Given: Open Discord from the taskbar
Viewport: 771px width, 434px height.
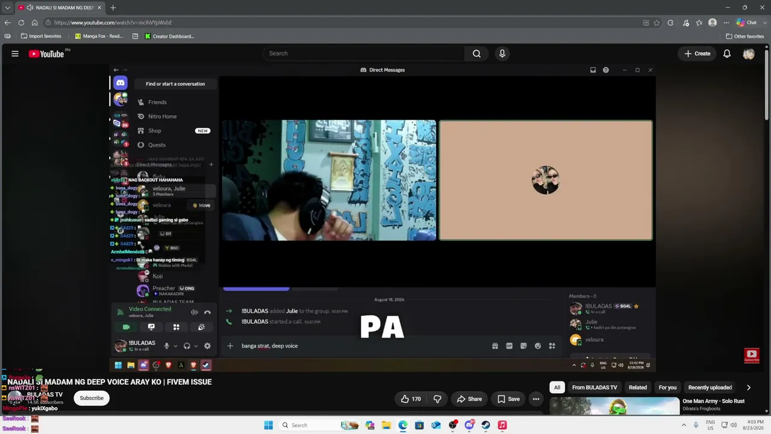Looking at the screenshot, I should [469, 426].
